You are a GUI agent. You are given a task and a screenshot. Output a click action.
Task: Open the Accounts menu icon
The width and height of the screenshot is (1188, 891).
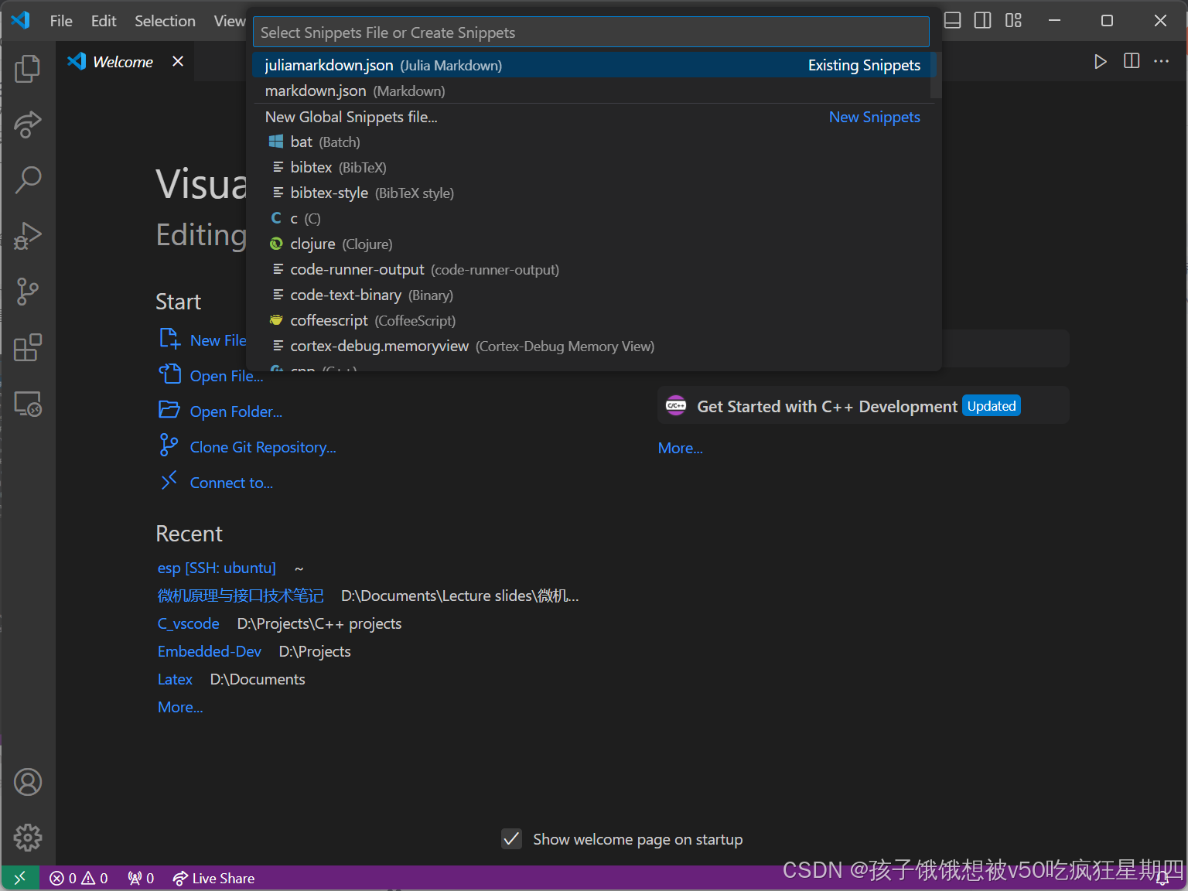[x=28, y=782]
